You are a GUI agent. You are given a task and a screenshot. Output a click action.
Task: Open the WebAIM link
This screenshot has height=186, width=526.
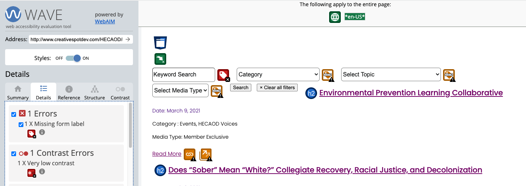point(105,22)
